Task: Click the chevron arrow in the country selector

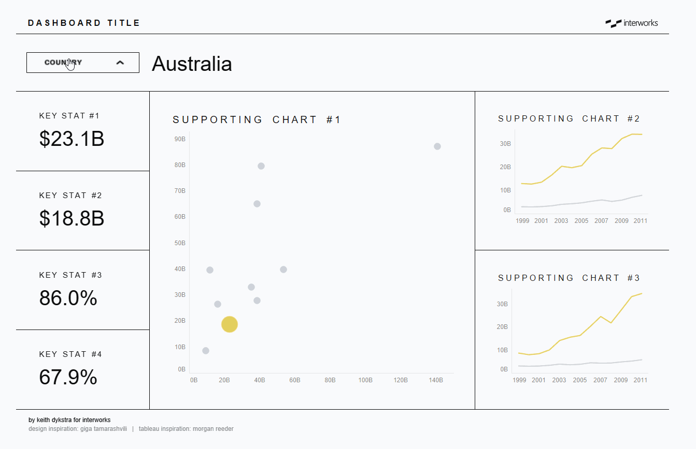Action: 120,63
